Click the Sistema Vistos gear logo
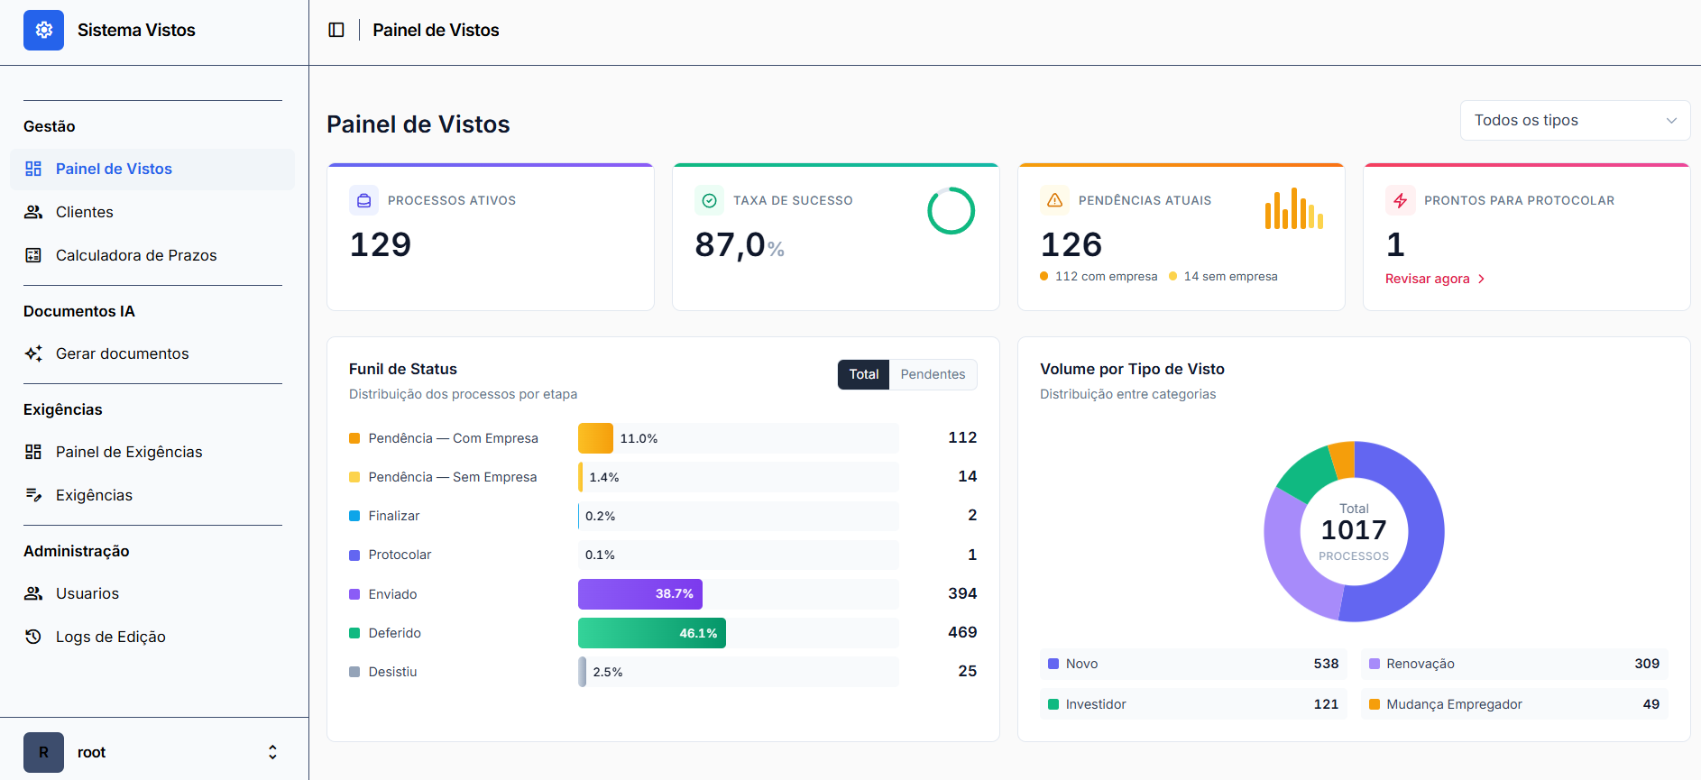1701x780 pixels. [x=43, y=30]
